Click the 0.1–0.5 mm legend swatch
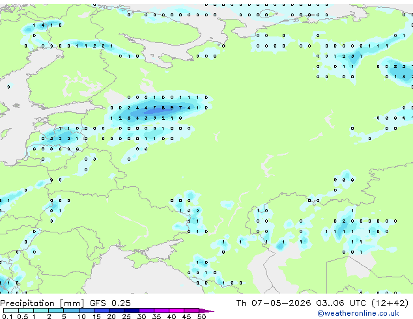Image resolution: width=413 pixels, height=319 pixels. (x=11, y=311)
